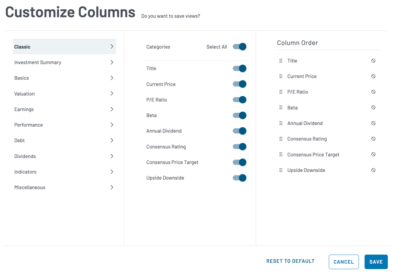Screen dimensions: 393x274
Task: Click 'Beta' label in Categories list
Action: click(151, 115)
